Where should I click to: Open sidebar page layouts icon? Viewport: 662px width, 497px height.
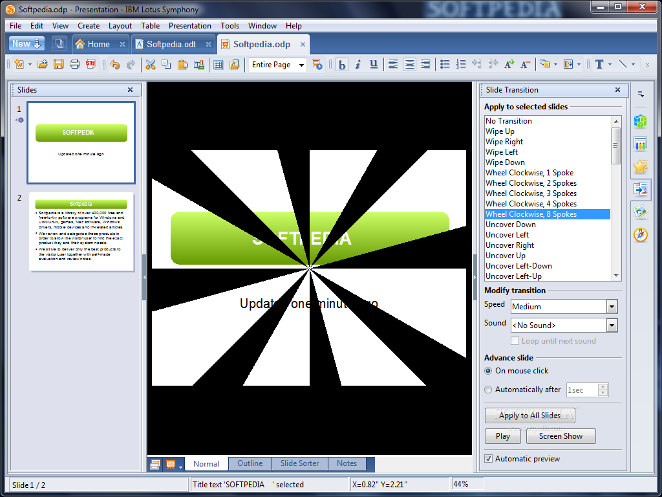tap(641, 144)
